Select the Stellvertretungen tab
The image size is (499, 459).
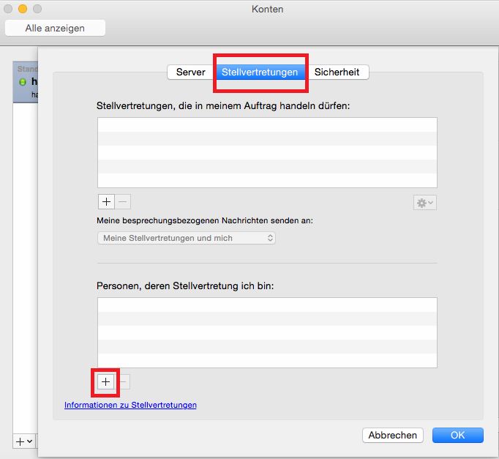[x=260, y=72]
